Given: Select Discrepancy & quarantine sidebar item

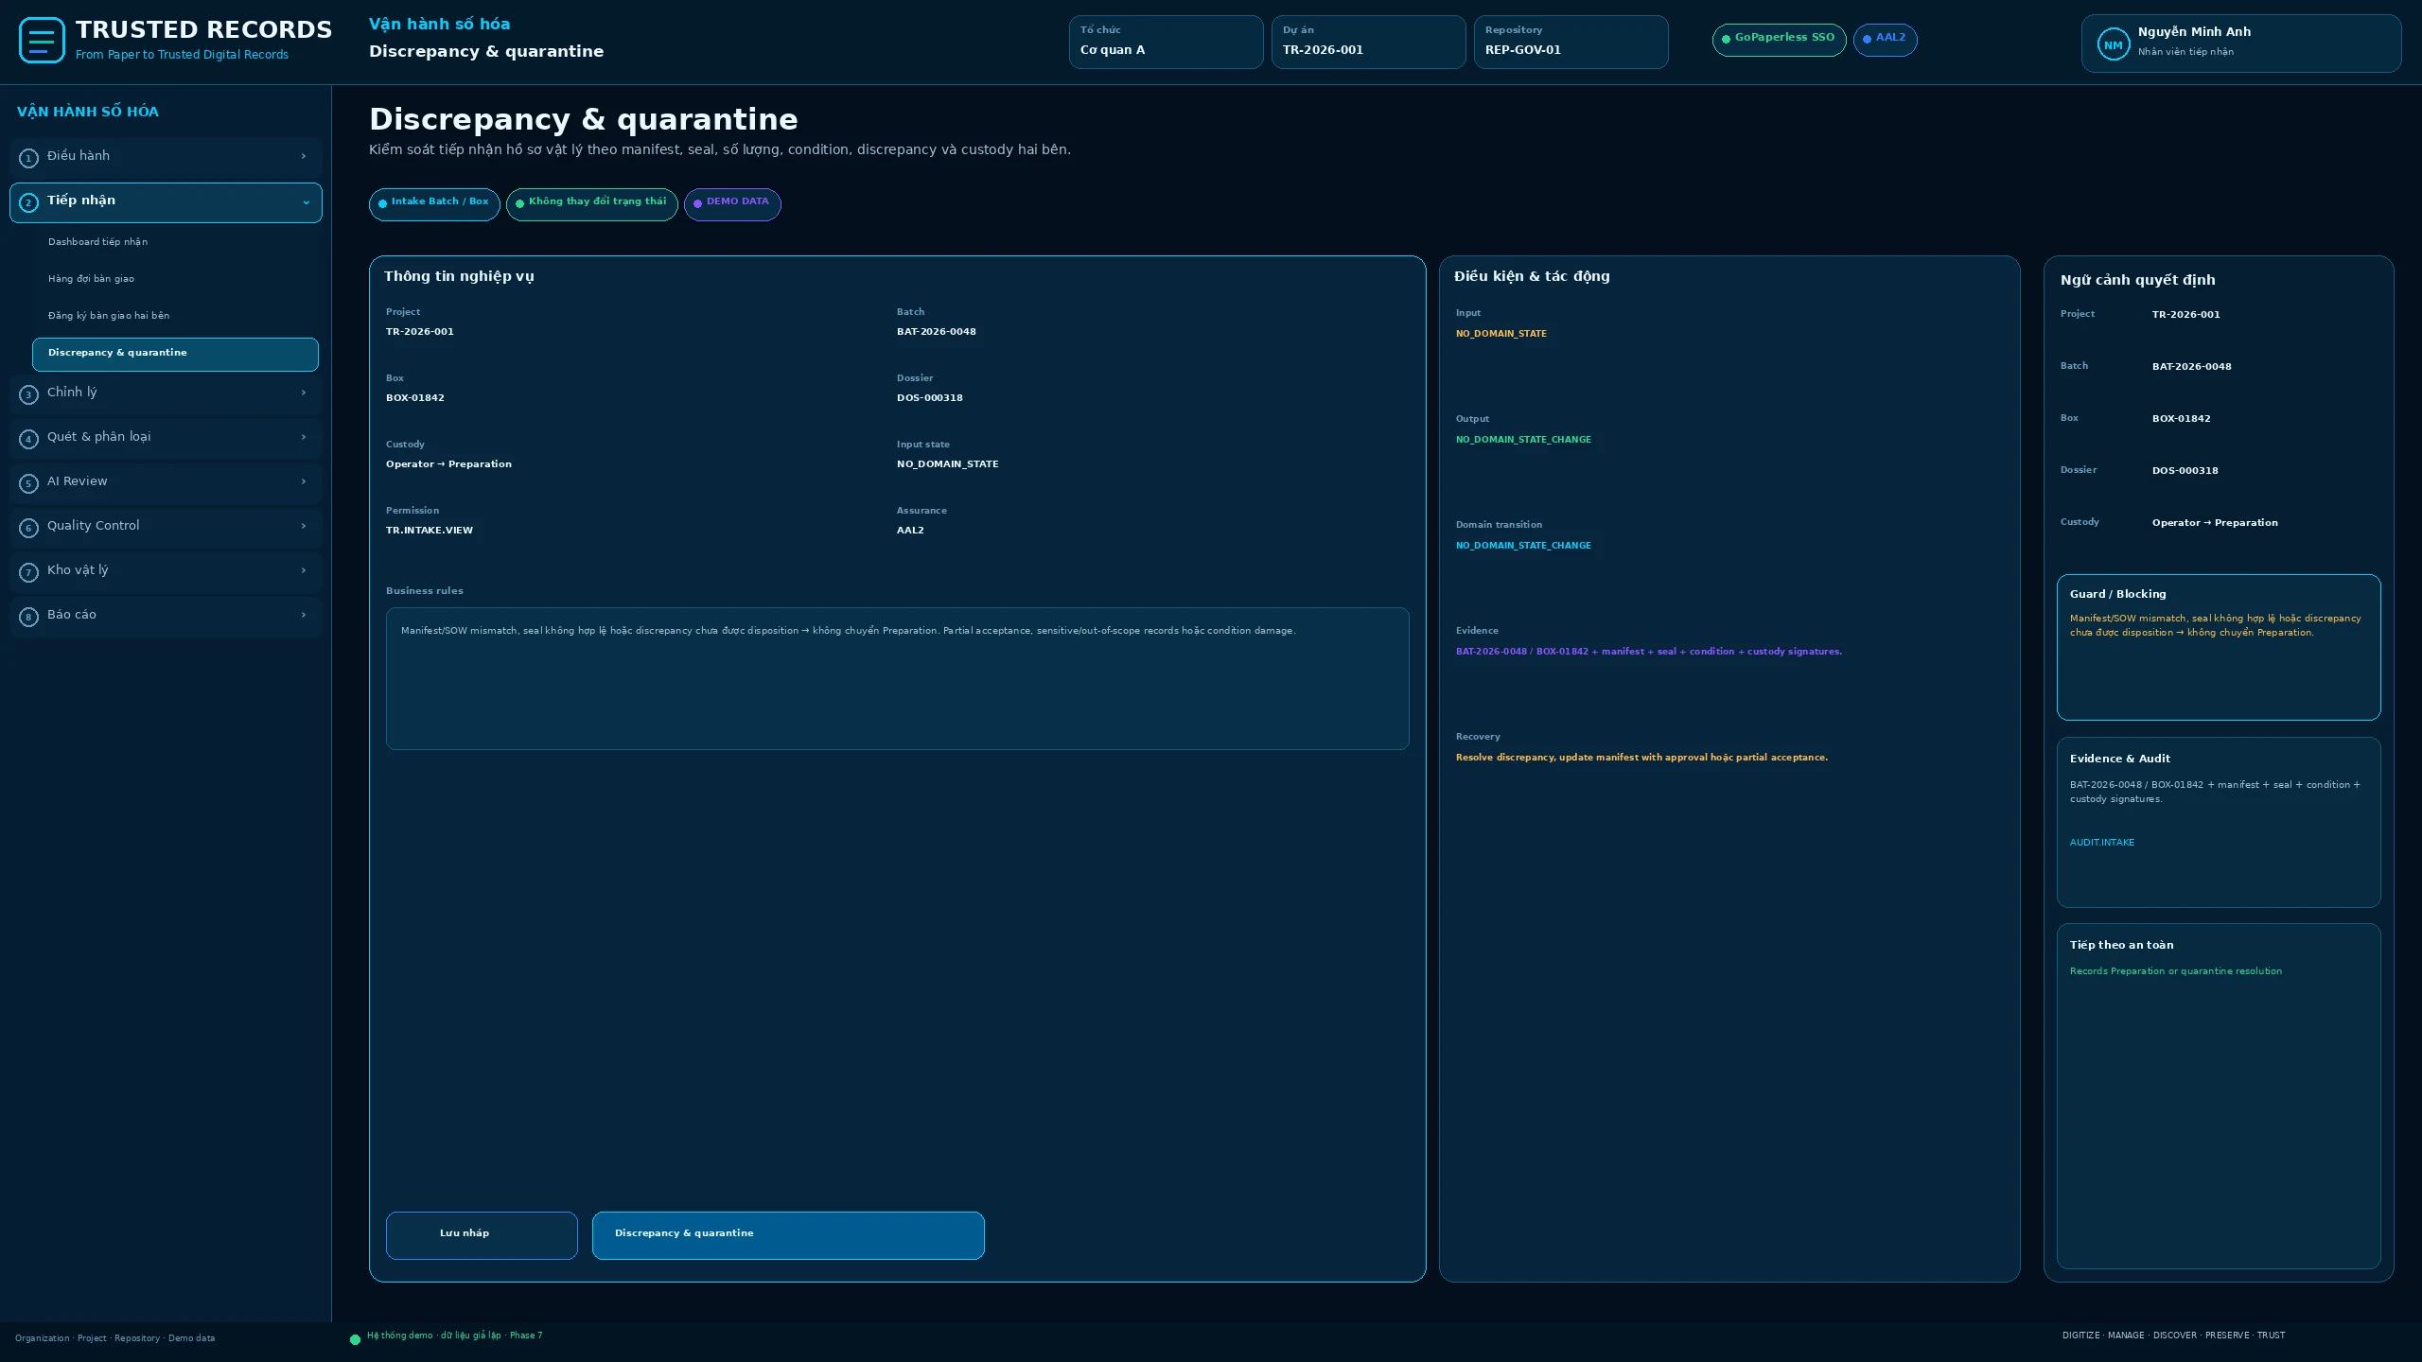Looking at the screenshot, I should pos(175,354).
